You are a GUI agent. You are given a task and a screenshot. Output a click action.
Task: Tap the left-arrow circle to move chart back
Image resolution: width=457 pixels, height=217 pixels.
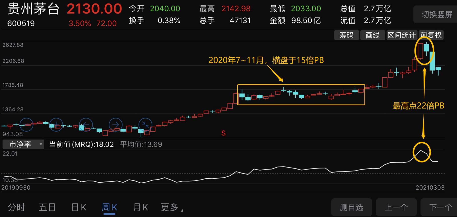[86, 125]
